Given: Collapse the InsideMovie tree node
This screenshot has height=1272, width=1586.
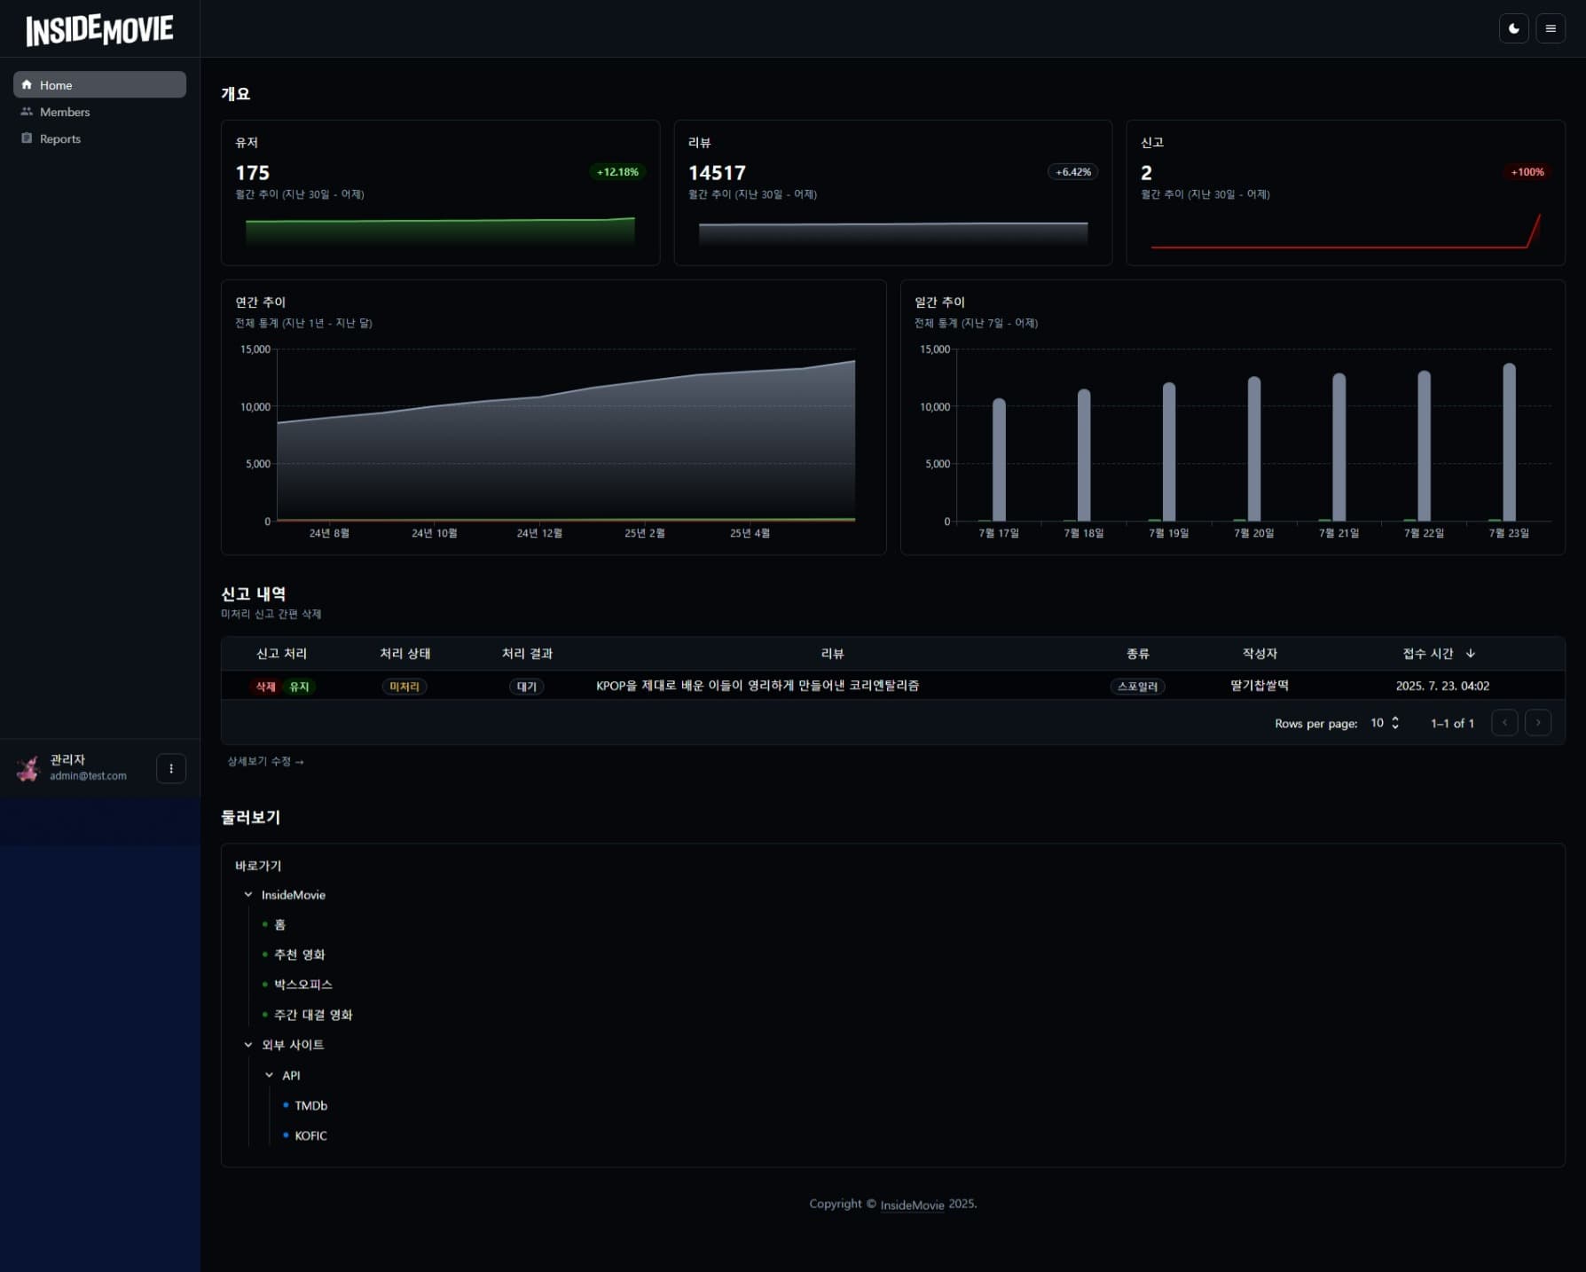Looking at the screenshot, I should (248, 895).
